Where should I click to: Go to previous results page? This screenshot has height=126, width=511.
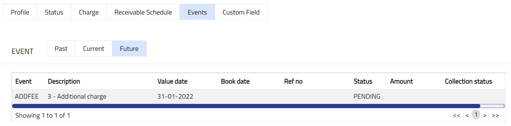click(x=467, y=115)
